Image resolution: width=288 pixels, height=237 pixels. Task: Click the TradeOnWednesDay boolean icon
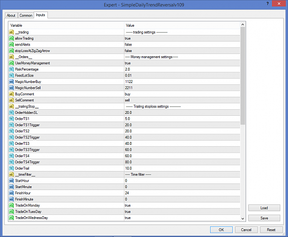(12, 218)
